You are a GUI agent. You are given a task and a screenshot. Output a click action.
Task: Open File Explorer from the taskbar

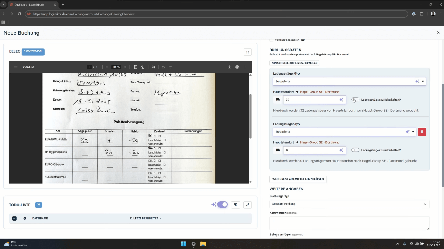tap(203, 244)
